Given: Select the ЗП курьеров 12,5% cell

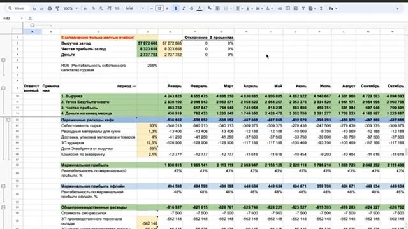Looking at the screenshot, I should [x=147, y=142].
